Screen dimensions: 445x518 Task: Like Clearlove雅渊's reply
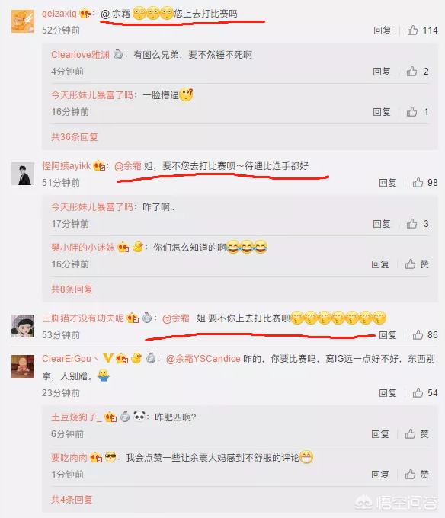(418, 72)
